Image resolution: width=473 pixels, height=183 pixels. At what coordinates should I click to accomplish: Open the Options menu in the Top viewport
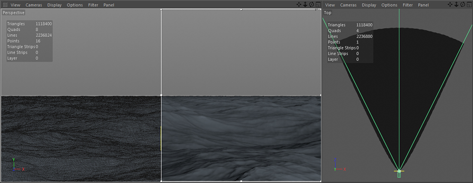389,5
